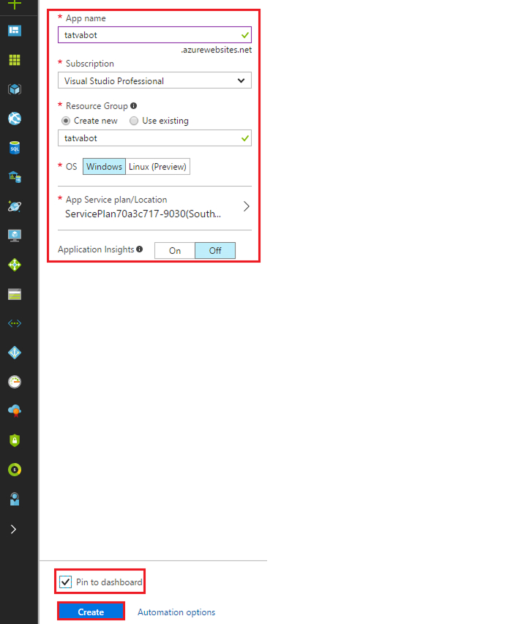Select Use existing resource group radio

[x=134, y=121]
